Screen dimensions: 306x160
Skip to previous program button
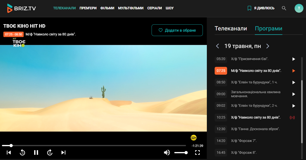pos(9,152)
